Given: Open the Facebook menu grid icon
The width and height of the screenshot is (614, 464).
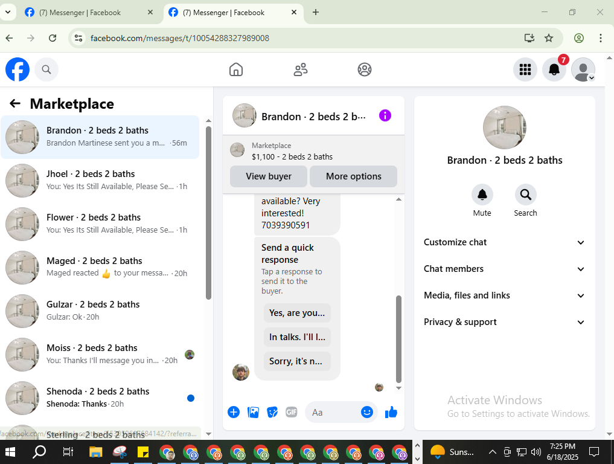Looking at the screenshot, I should point(525,69).
